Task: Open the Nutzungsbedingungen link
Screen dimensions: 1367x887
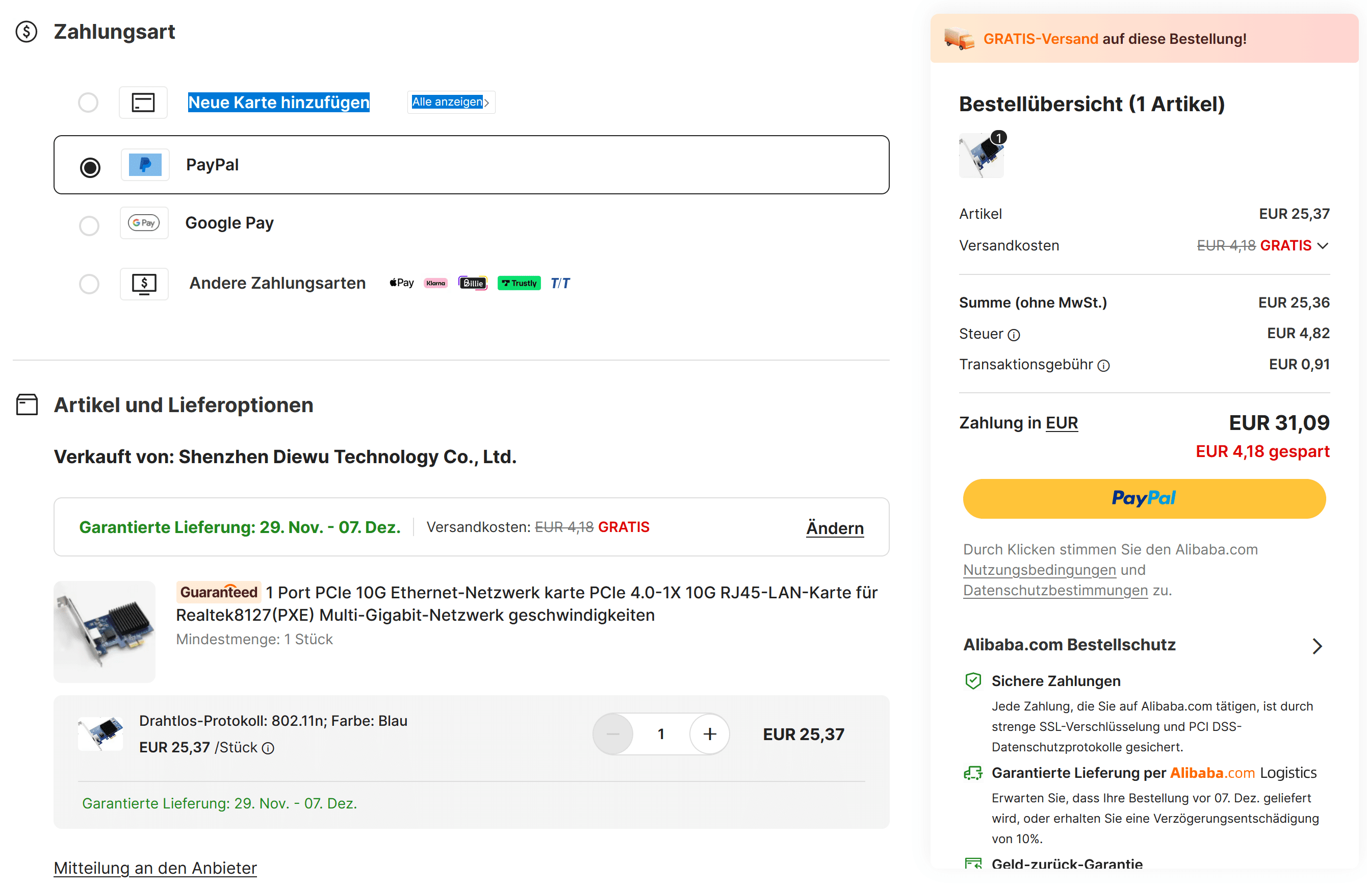Action: (x=1039, y=570)
